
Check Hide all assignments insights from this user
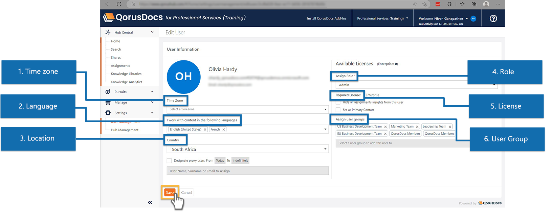point(338,102)
